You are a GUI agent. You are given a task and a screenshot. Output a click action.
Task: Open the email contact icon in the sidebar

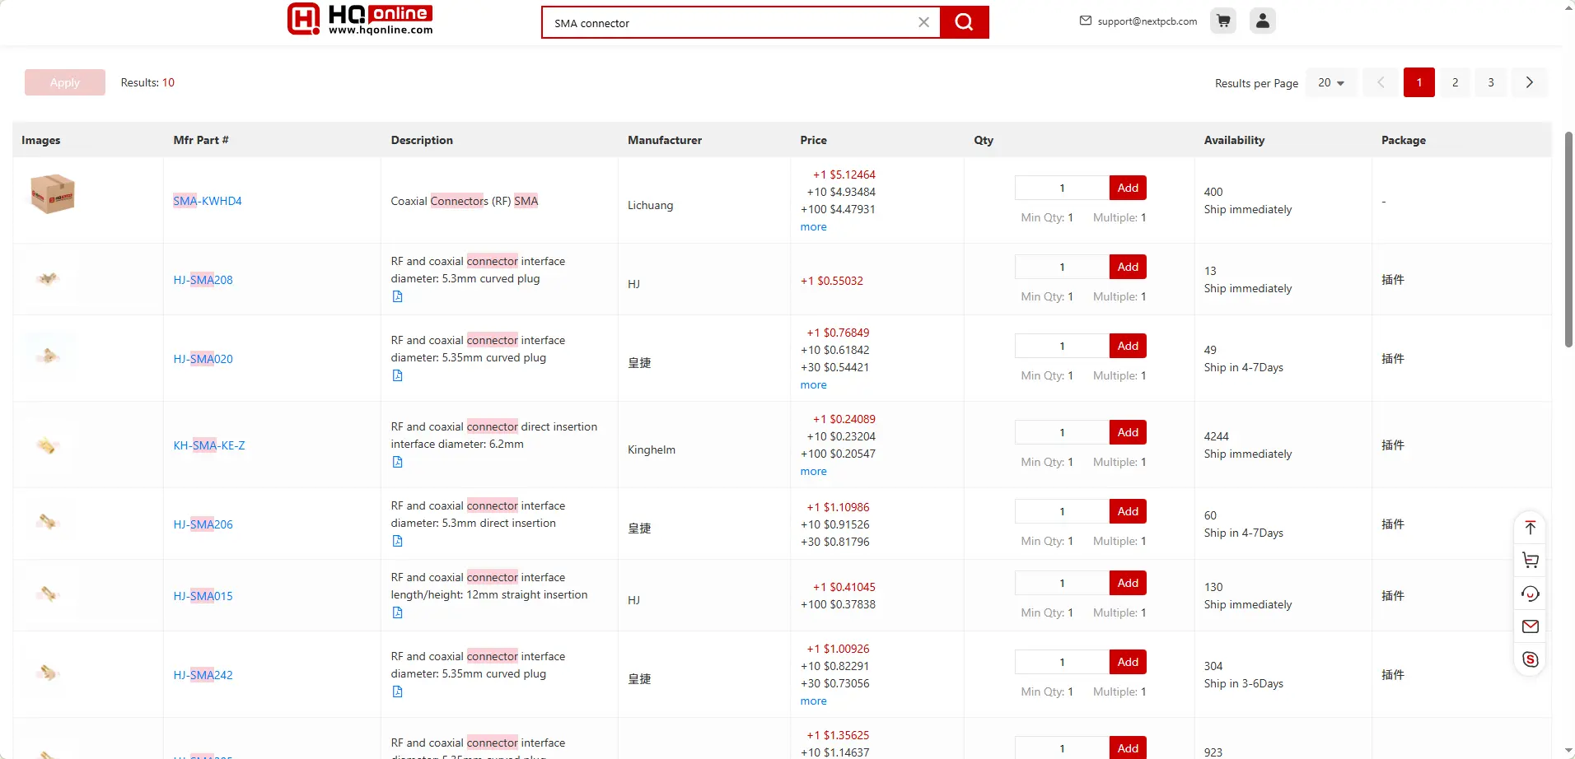(x=1531, y=626)
